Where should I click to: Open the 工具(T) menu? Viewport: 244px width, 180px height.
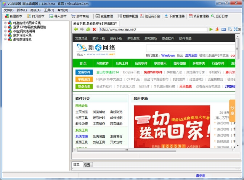point(49,10)
